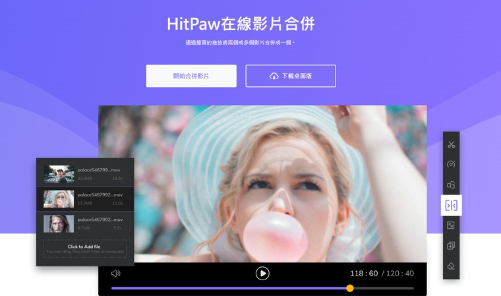The image size is (501, 296).
Task: Click the 11.0s duration text
Action: point(117,203)
